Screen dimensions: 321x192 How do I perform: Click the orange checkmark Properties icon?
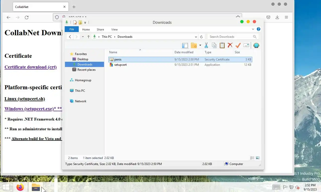click(x=238, y=45)
